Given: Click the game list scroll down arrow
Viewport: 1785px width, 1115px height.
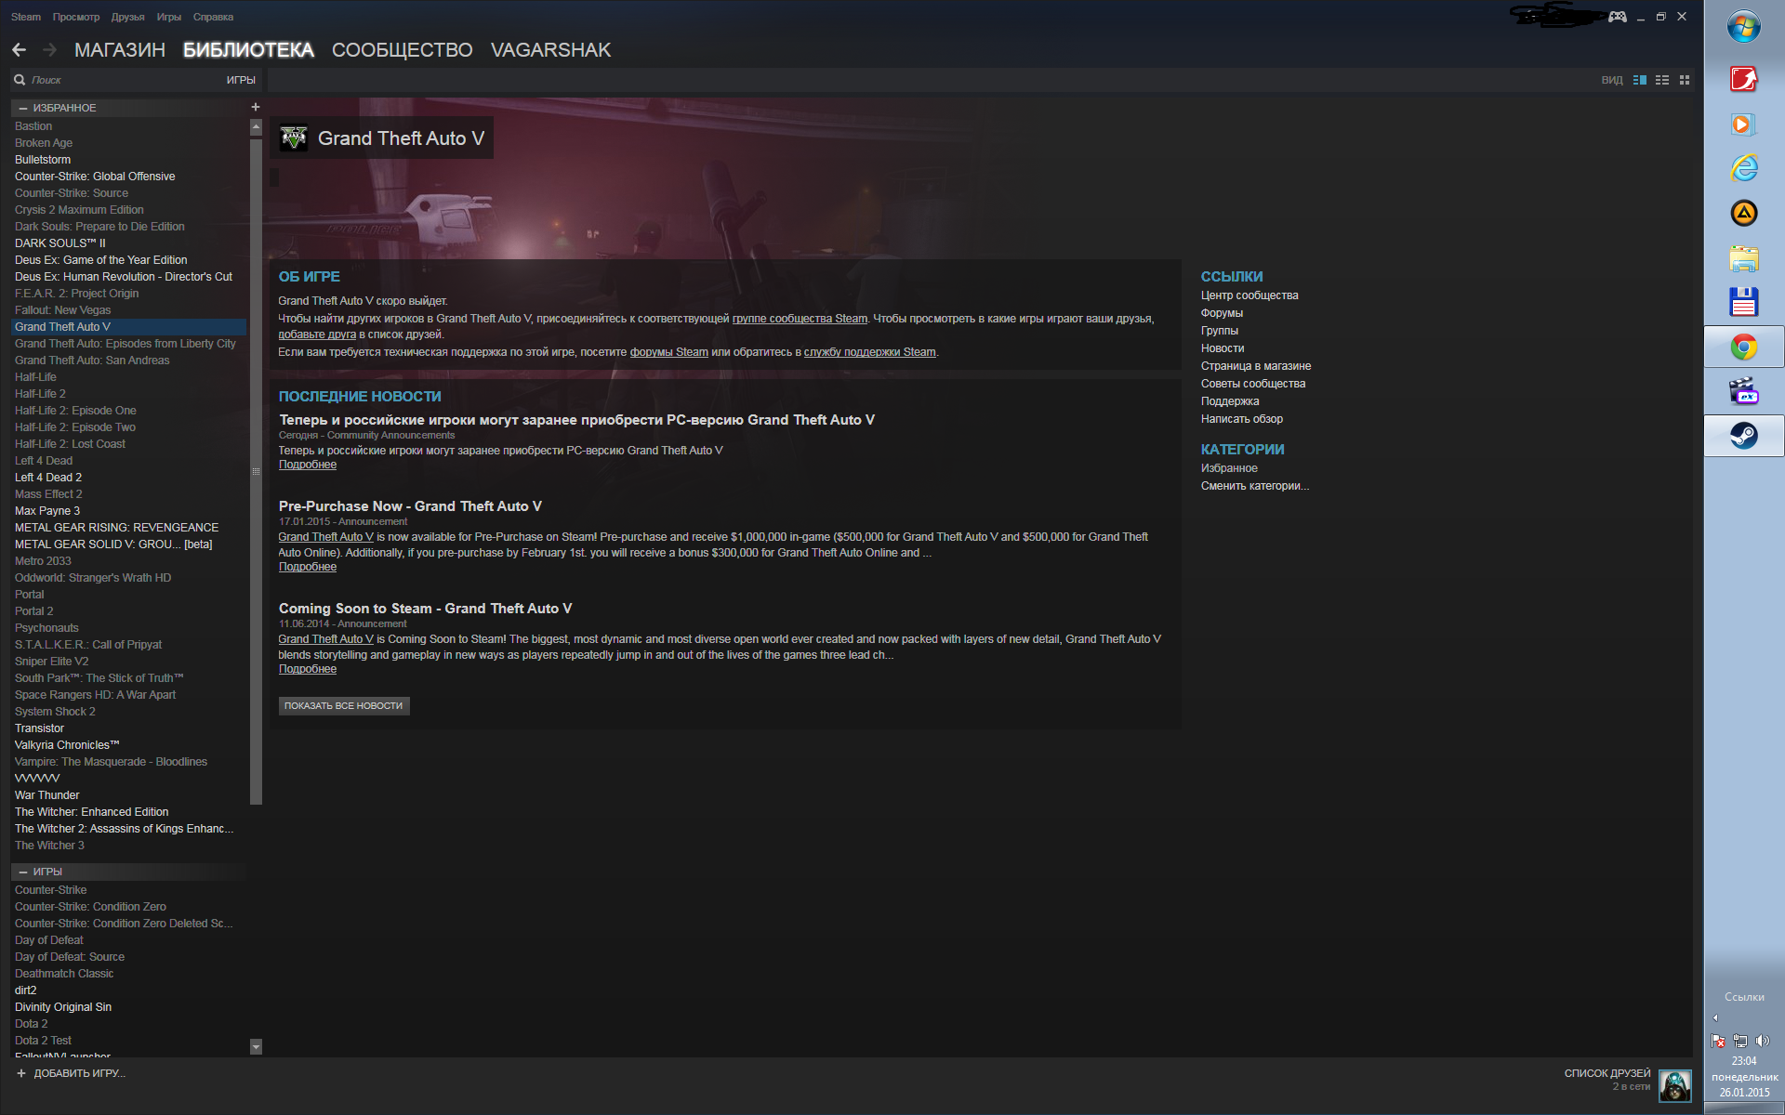Looking at the screenshot, I should point(256,1046).
